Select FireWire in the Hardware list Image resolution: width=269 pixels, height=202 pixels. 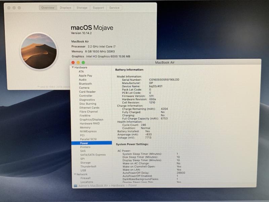(85, 115)
